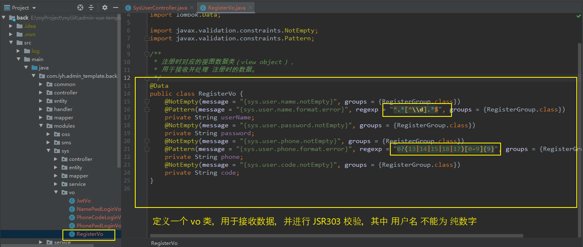Select JwtVo in the project tree
The image size is (583, 247).
84,201
